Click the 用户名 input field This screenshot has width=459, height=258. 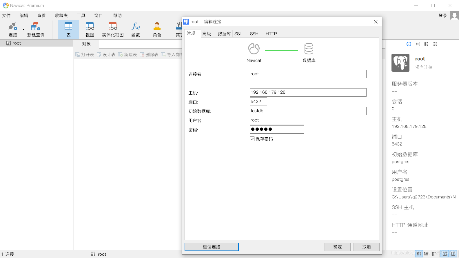point(277,120)
